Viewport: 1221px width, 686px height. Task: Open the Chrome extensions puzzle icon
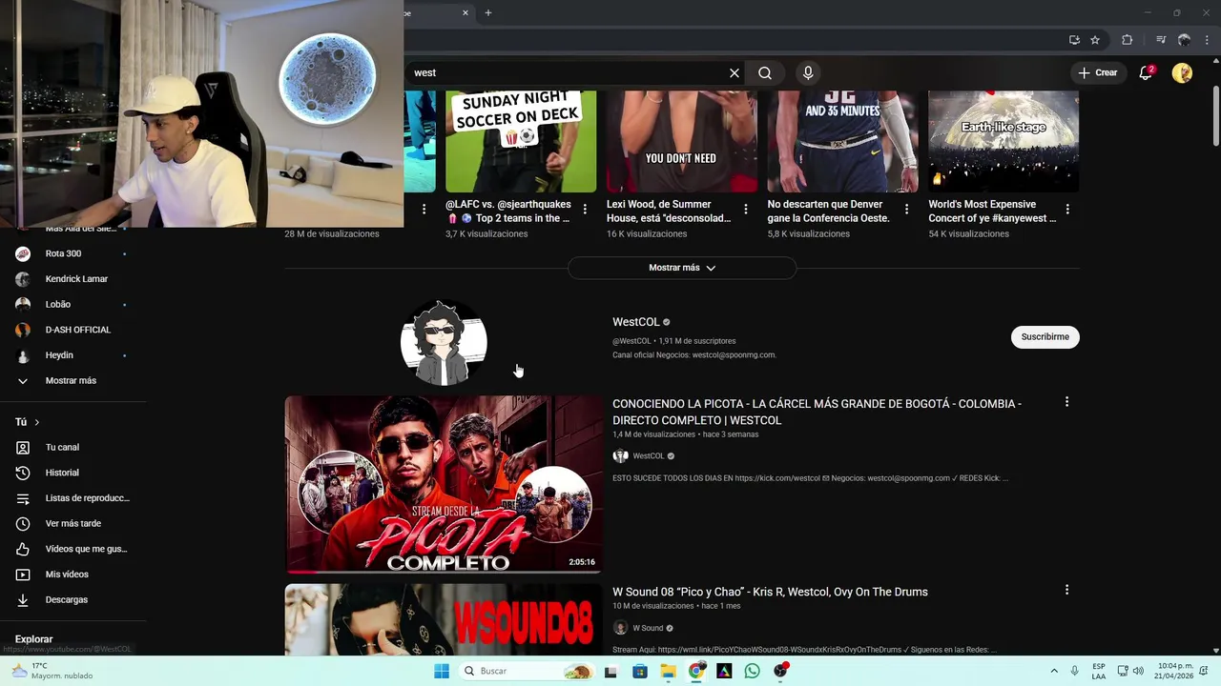(1127, 40)
